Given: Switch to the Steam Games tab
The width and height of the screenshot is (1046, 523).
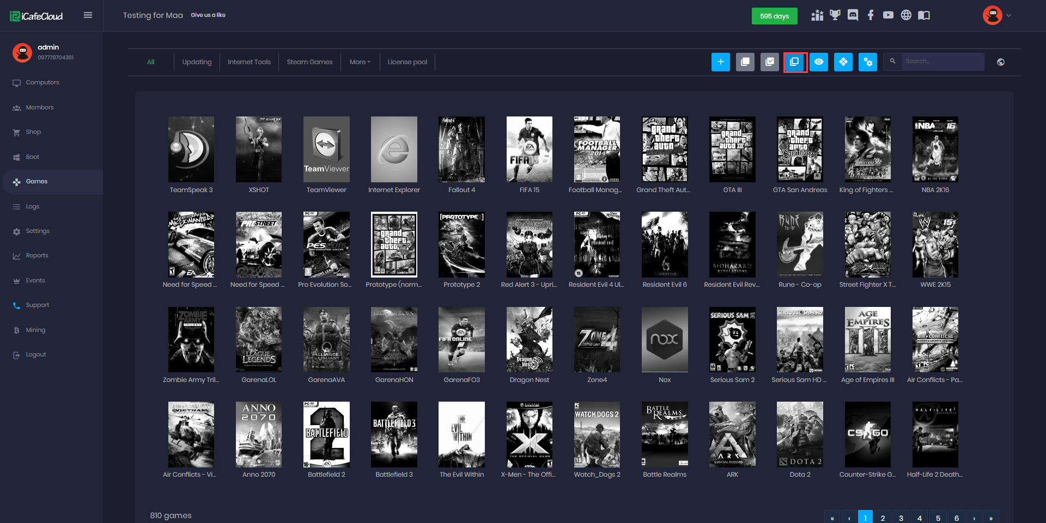Looking at the screenshot, I should tap(309, 62).
